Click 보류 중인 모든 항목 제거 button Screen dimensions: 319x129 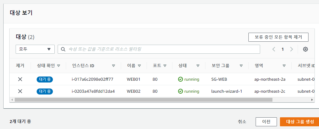coord(278,37)
